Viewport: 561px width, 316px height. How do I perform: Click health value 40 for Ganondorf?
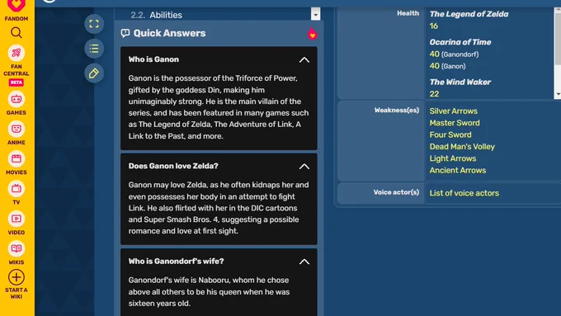(x=434, y=54)
